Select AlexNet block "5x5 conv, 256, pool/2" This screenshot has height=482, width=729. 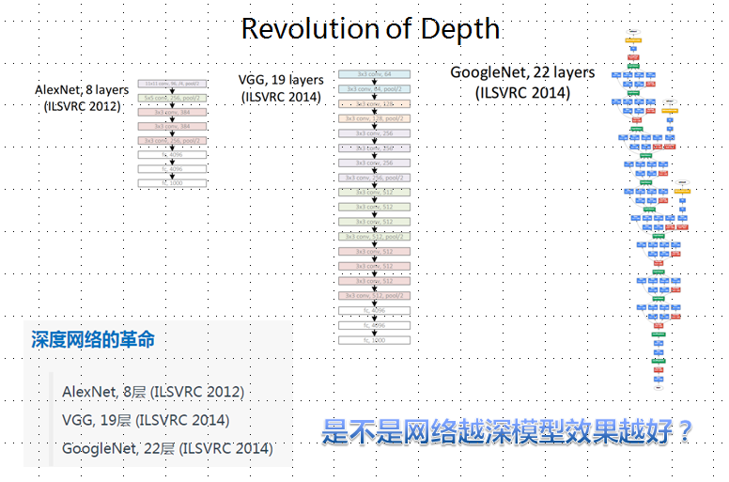coord(172,98)
